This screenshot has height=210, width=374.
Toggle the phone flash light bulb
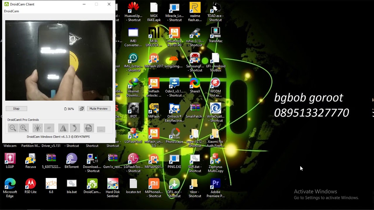coord(37,128)
